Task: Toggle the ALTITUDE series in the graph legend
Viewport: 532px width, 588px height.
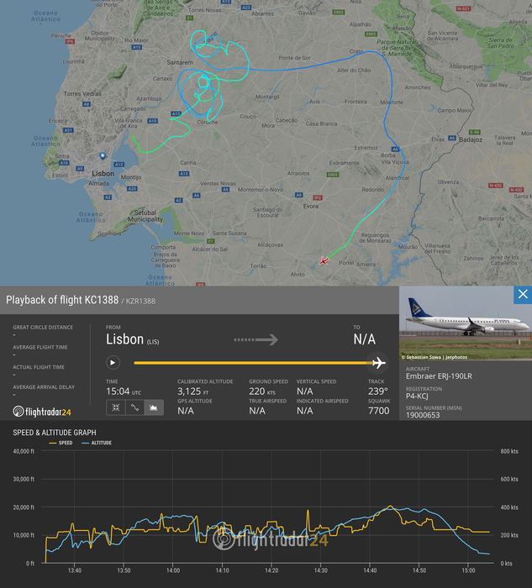Action: coord(97,442)
